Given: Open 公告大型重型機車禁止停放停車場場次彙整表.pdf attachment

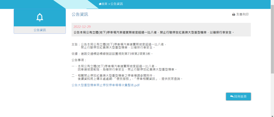Looking at the screenshot, I should point(106,85).
